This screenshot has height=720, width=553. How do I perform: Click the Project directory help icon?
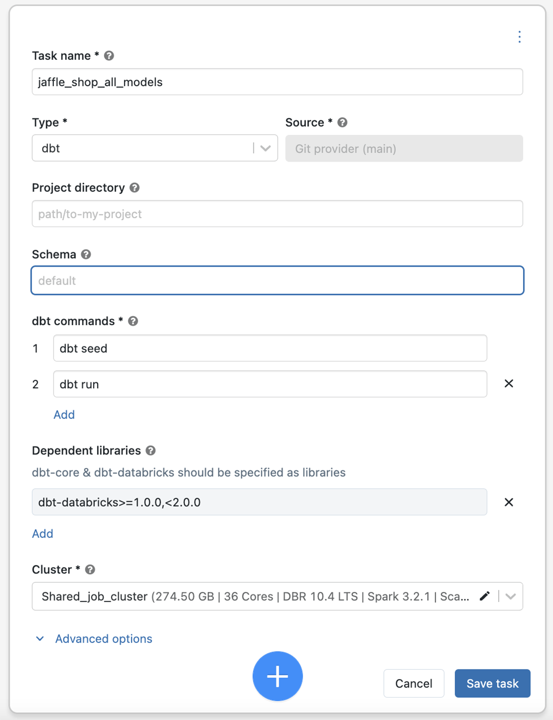[x=135, y=188]
